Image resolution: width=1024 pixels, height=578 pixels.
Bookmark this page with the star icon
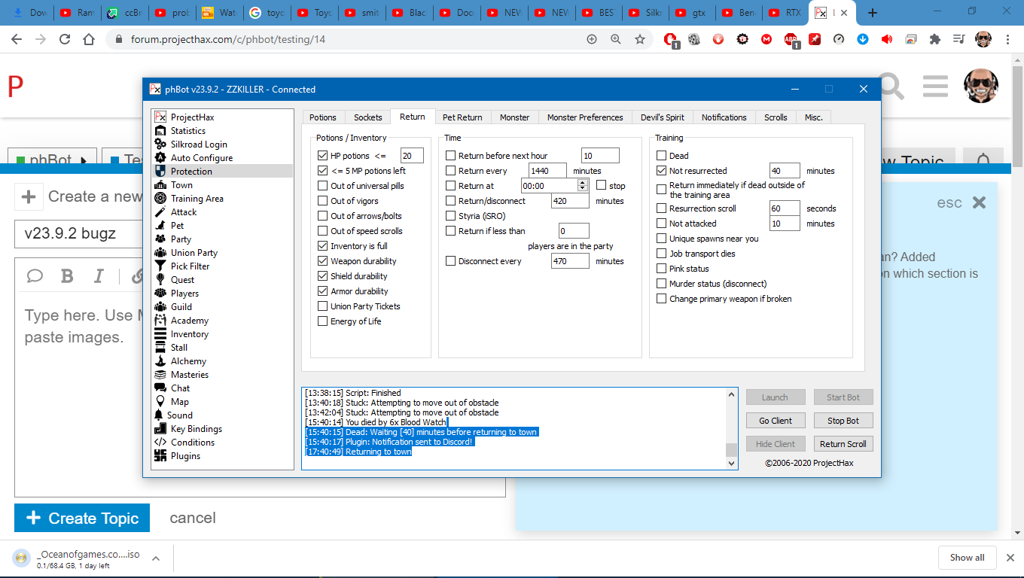[x=640, y=39]
